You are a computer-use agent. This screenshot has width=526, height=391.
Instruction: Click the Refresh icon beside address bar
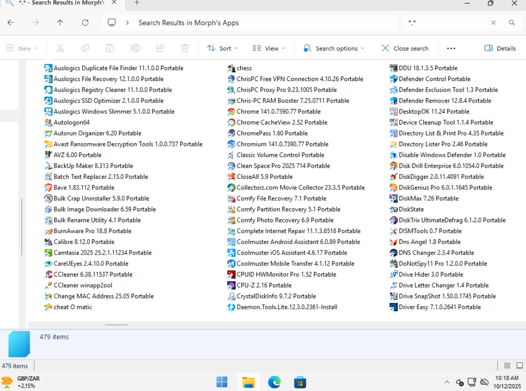click(85, 22)
